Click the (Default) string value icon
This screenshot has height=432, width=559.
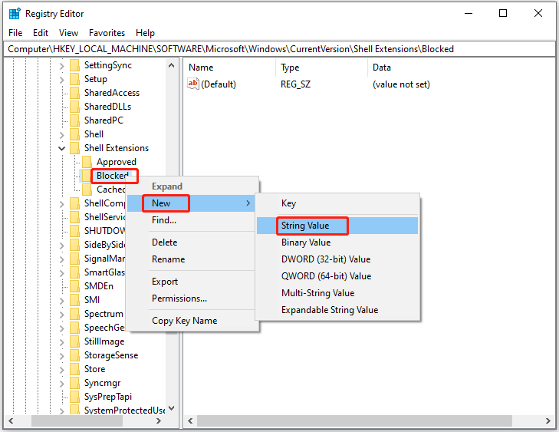pyautogui.click(x=193, y=84)
